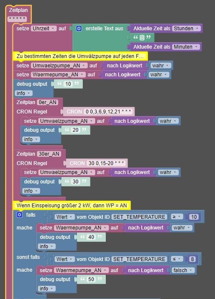The width and height of the screenshot is (215, 299).
Task: Open gear settings on 'erstelle Text aus' block
Action: tap(79, 29)
